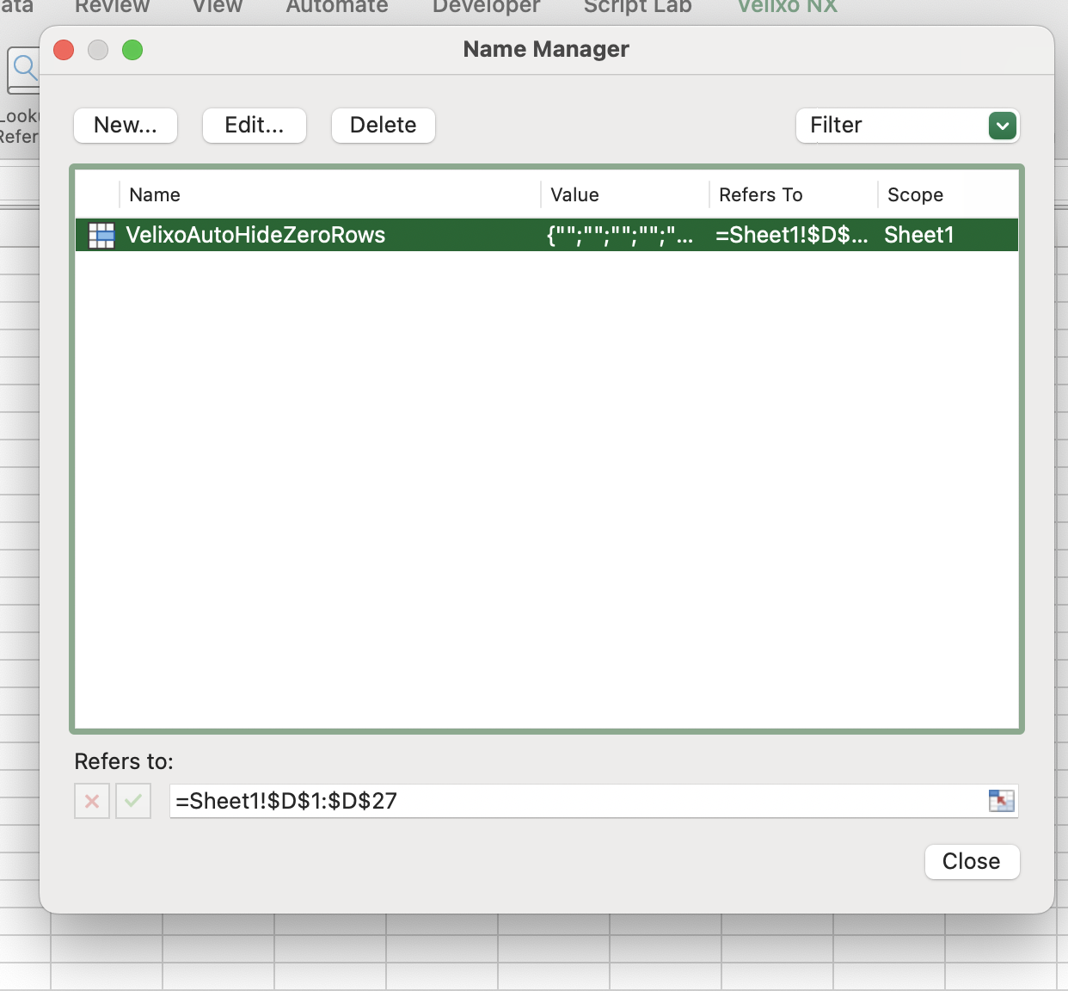Click the collapse dialog range selector icon
This screenshot has width=1068, height=991.
[1002, 801]
